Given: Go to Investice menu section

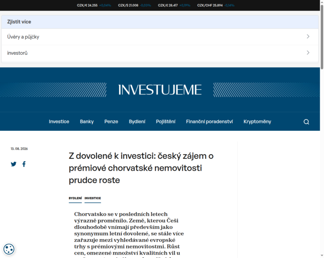Looking at the screenshot, I should (x=59, y=121).
